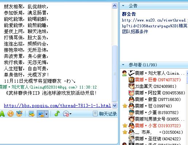This screenshot has height=145, width=188.
Task: Open the smiley emoticon picker
Action: tap(11, 114)
